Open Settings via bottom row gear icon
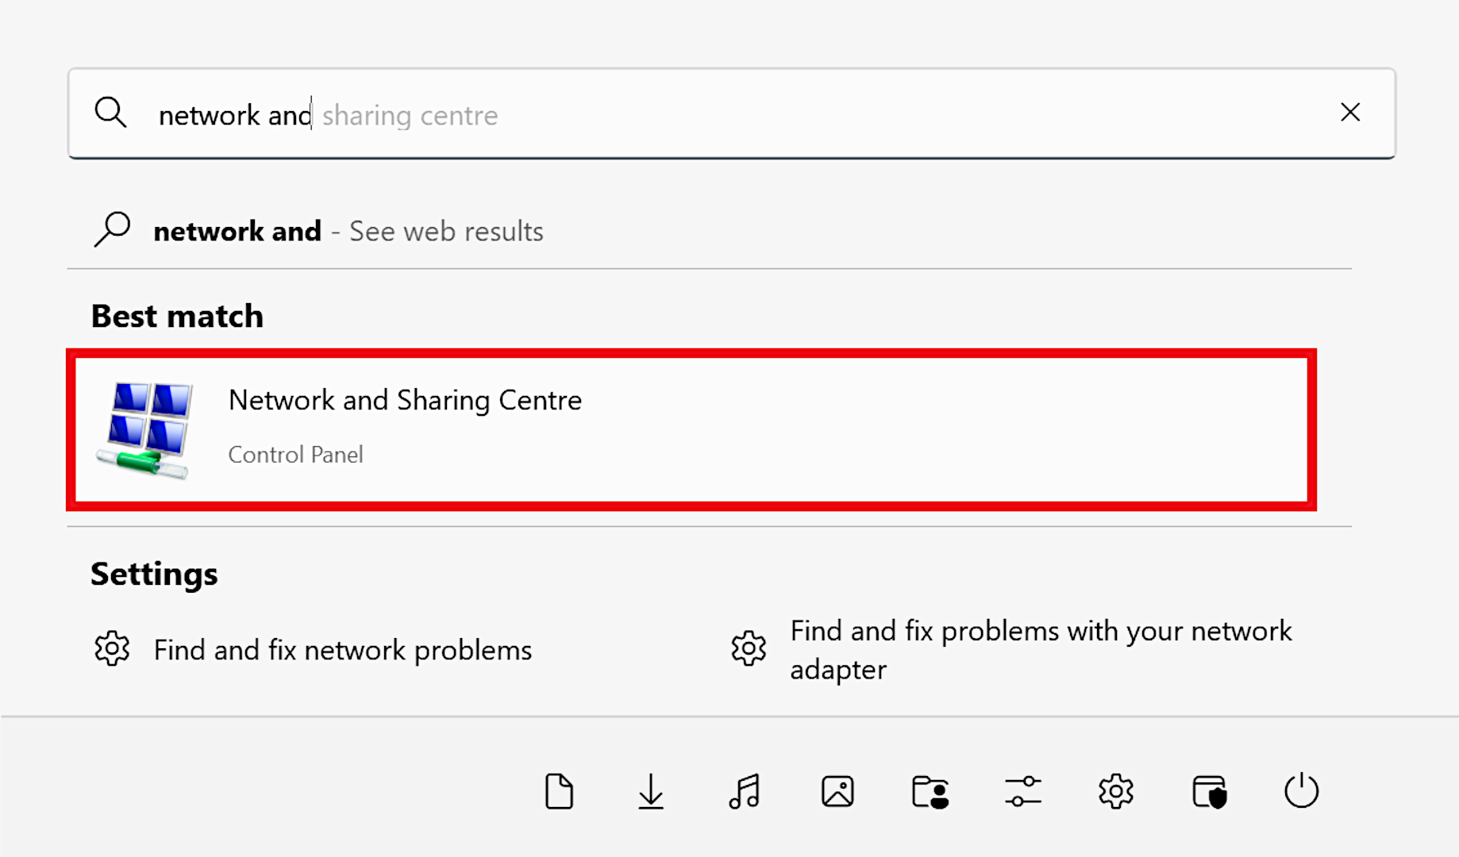The height and width of the screenshot is (857, 1459). pos(1115,791)
